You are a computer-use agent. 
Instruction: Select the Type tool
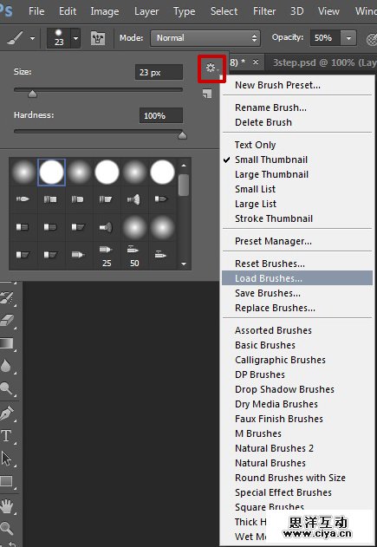(6, 436)
